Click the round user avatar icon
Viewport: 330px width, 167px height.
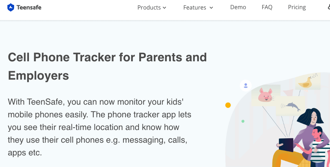tap(245, 85)
